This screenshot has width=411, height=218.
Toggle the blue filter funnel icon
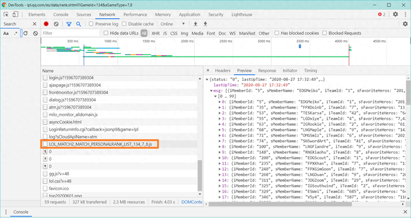coord(69,24)
